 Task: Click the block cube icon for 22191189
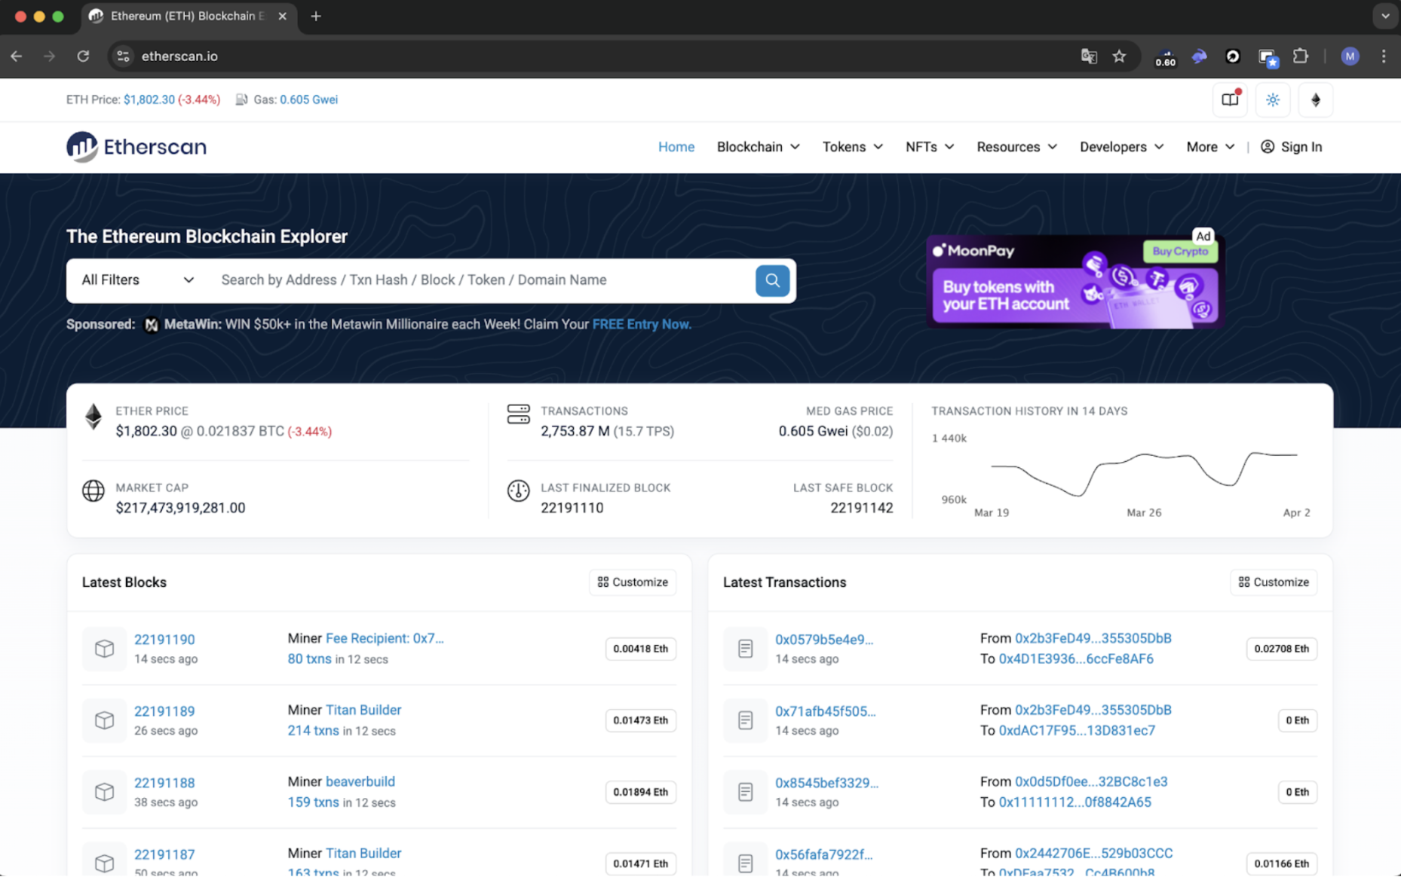104,720
